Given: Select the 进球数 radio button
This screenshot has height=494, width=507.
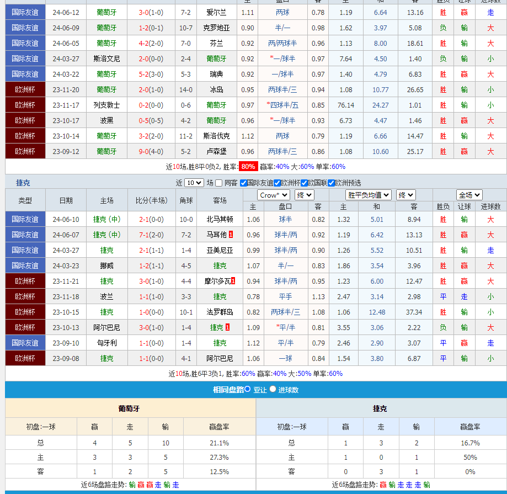Looking at the screenshot, I should pos(273,389).
